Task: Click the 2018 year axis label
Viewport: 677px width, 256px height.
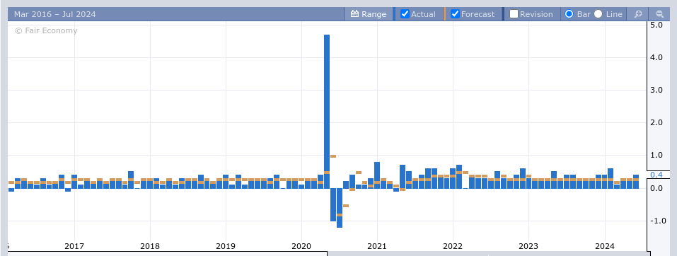Action: [x=150, y=246]
